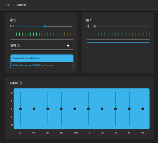Viewport: 158px width, 143px height.
Task: Click the 250 Hz equalizer slider knob
Action: pos(61,109)
